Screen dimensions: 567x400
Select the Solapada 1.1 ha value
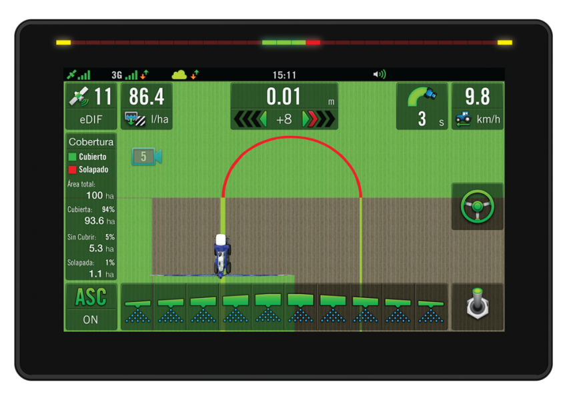[x=101, y=274]
